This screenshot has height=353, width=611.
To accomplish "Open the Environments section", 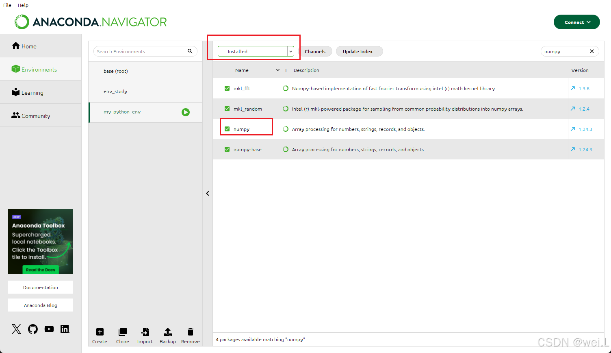I will point(41,69).
